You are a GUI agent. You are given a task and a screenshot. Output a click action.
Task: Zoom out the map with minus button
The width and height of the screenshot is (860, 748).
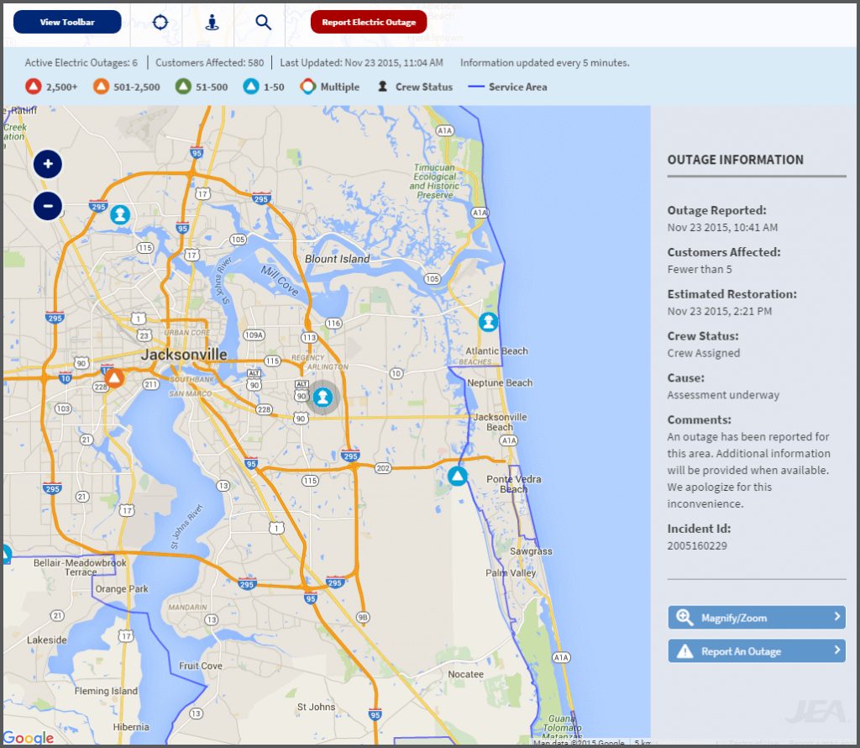48,205
